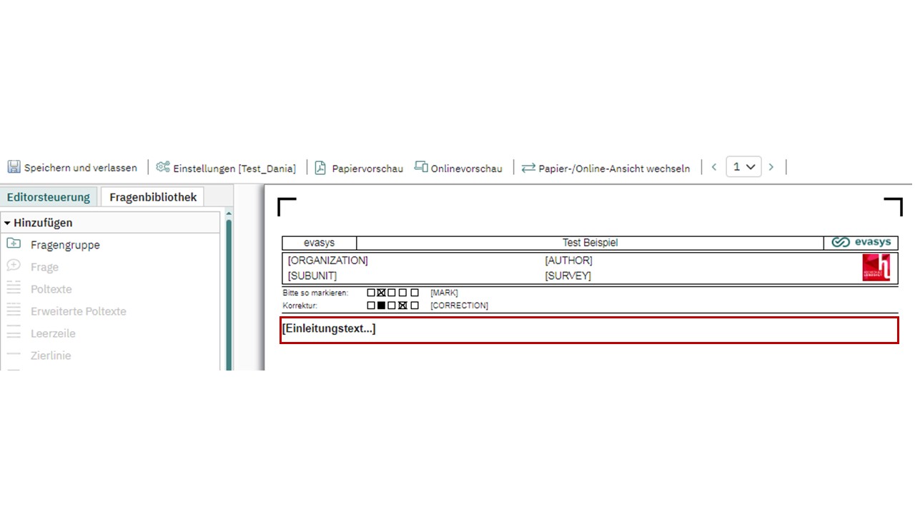Click the Zierlinie line icon
The height and width of the screenshot is (514, 915).
pyautogui.click(x=14, y=355)
